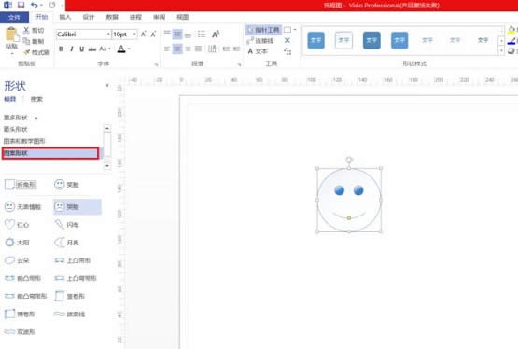Toggle underline formatting
518x349 pixels.
81,49
